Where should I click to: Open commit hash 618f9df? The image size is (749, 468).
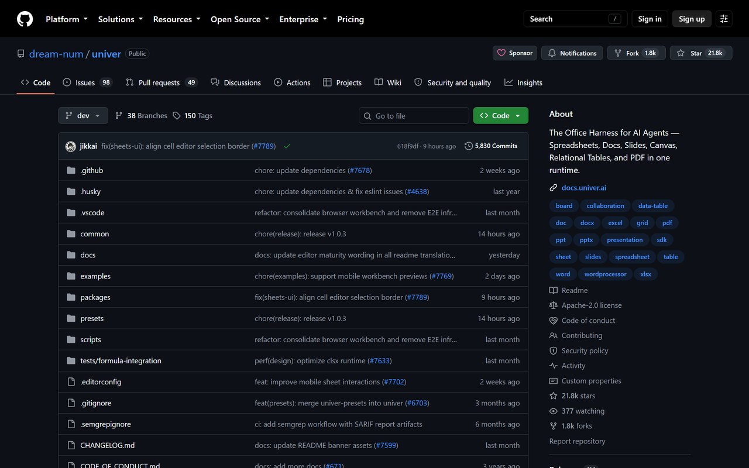408,146
